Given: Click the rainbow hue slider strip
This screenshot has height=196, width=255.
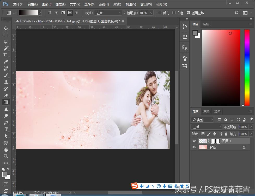Looking at the screenshot, I should pyautogui.click(x=247, y=67).
